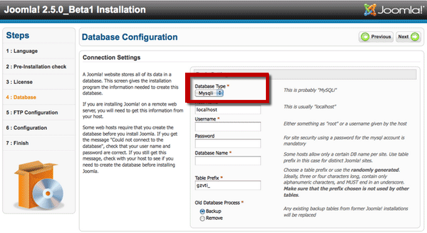Click the hint about mysql account password
This screenshot has height=233, width=427.
(344, 141)
